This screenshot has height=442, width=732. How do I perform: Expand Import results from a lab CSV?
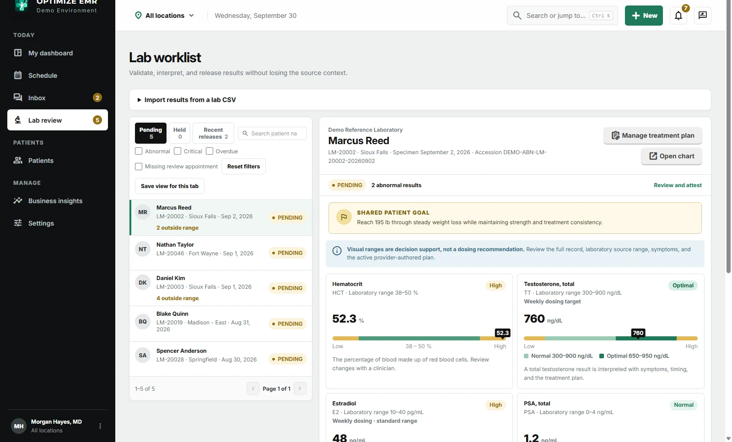click(420, 100)
